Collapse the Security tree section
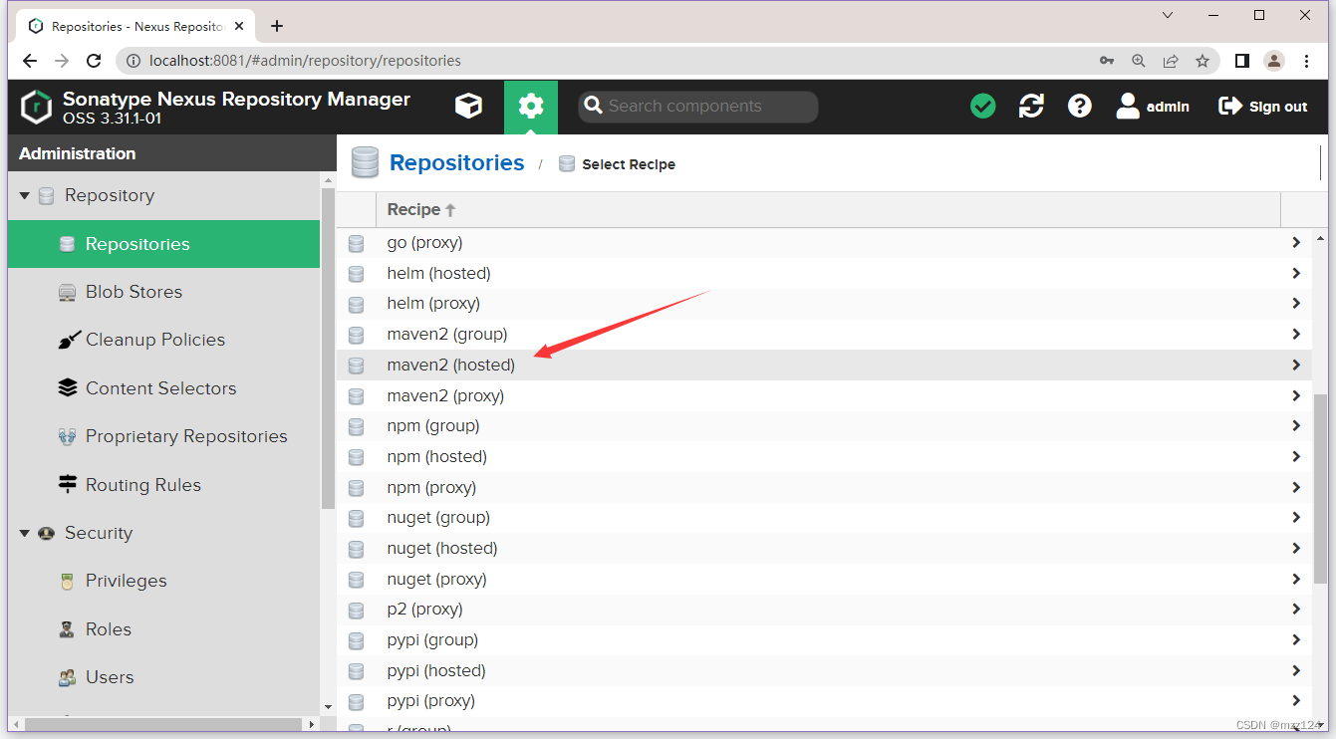This screenshot has width=1336, height=739. tap(24, 534)
